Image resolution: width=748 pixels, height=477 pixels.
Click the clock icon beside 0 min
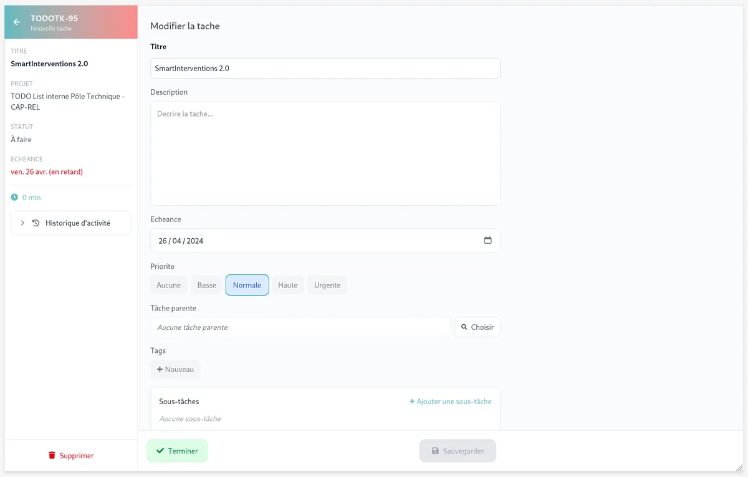(15, 198)
